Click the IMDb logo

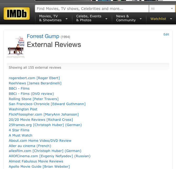[16, 13]
